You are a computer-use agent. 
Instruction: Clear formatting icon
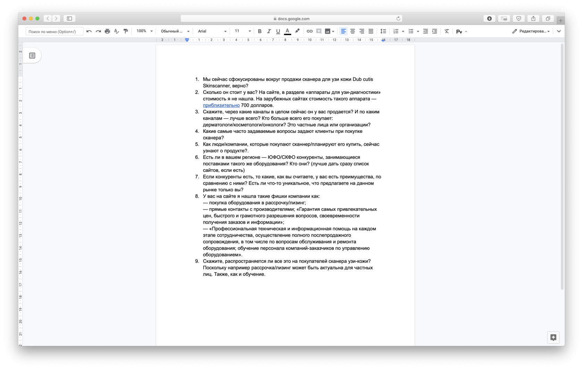tap(447, 31)
